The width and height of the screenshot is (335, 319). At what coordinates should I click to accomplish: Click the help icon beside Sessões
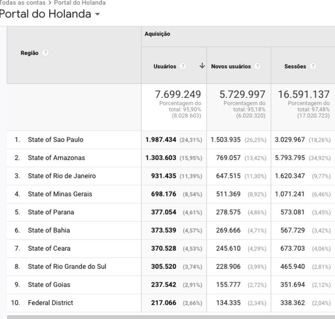tap(313, 66)
